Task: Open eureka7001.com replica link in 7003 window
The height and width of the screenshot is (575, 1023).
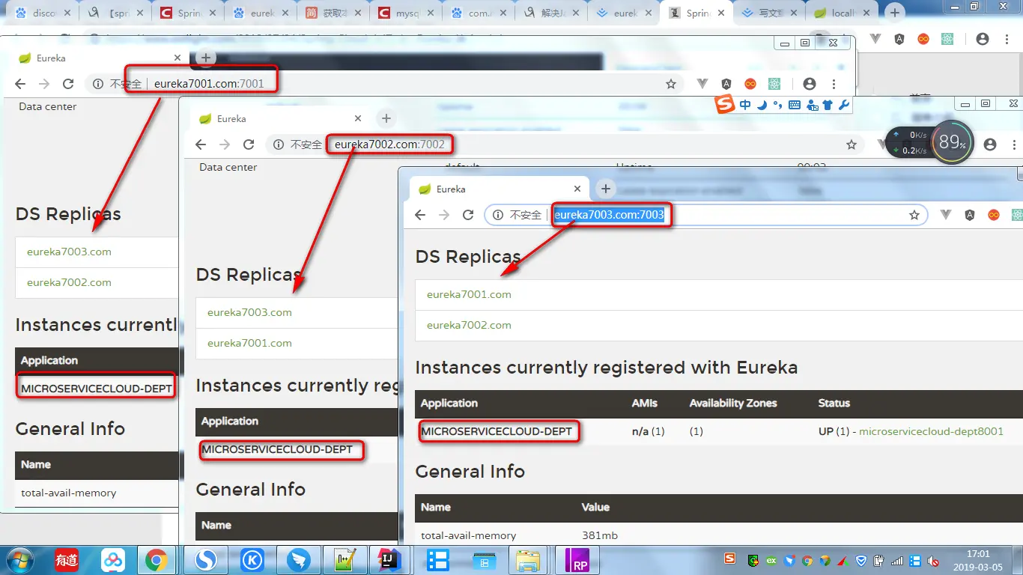Action: 469,294
